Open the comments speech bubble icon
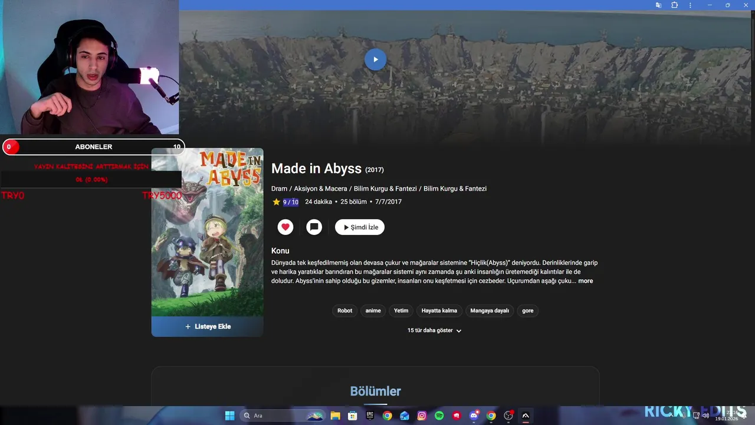 (x=314, y=227)
